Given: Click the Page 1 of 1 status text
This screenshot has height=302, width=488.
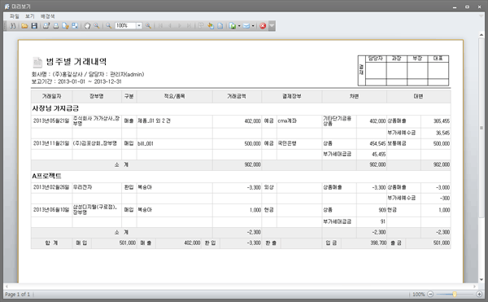Looking at the screenshot, I should (17, 294).
